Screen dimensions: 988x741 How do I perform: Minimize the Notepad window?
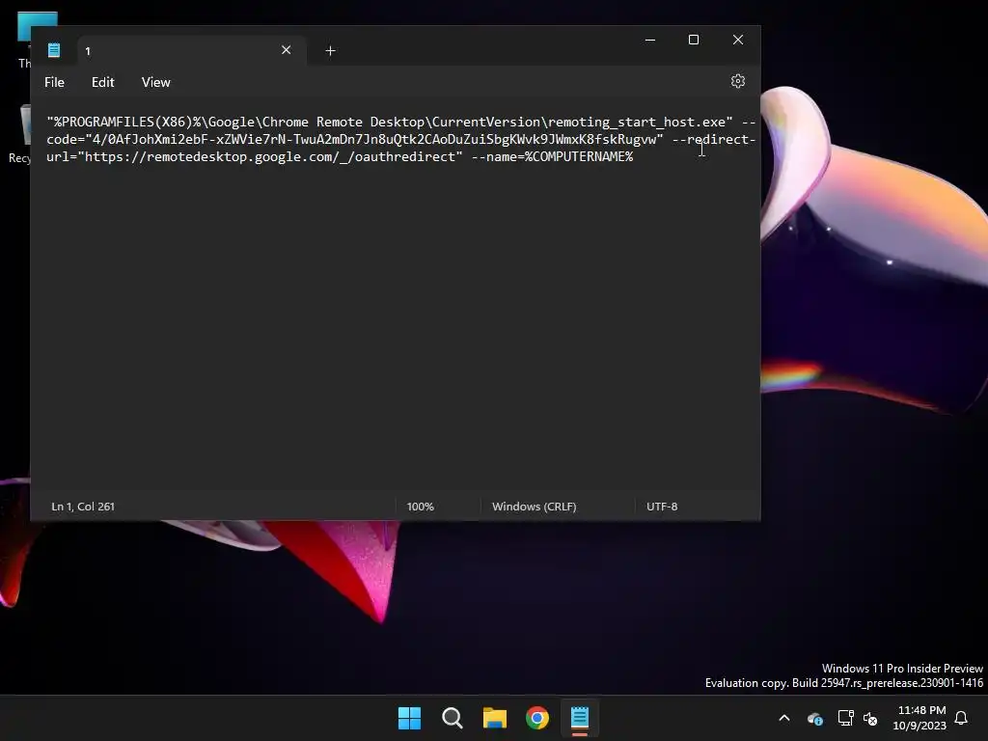(650, 40)
